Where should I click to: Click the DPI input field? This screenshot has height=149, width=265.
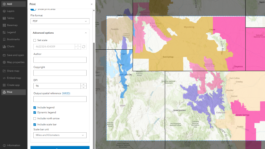57,86
